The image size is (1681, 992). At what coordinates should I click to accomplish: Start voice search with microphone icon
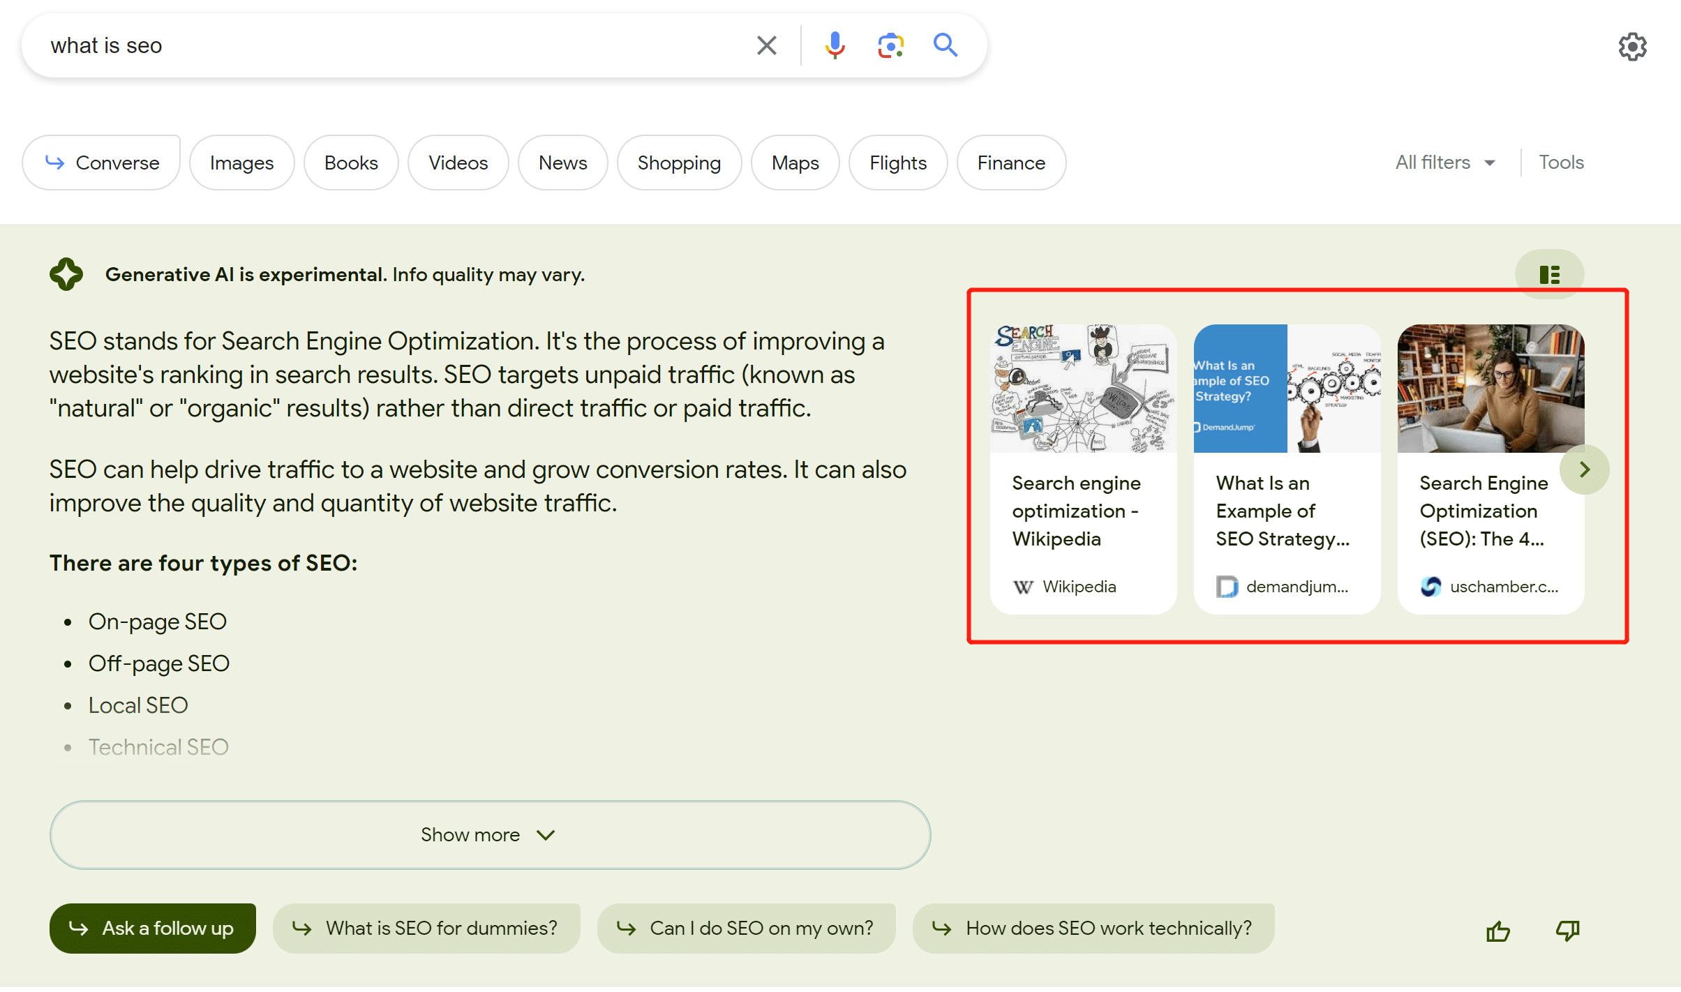click(x=835, y=46)
